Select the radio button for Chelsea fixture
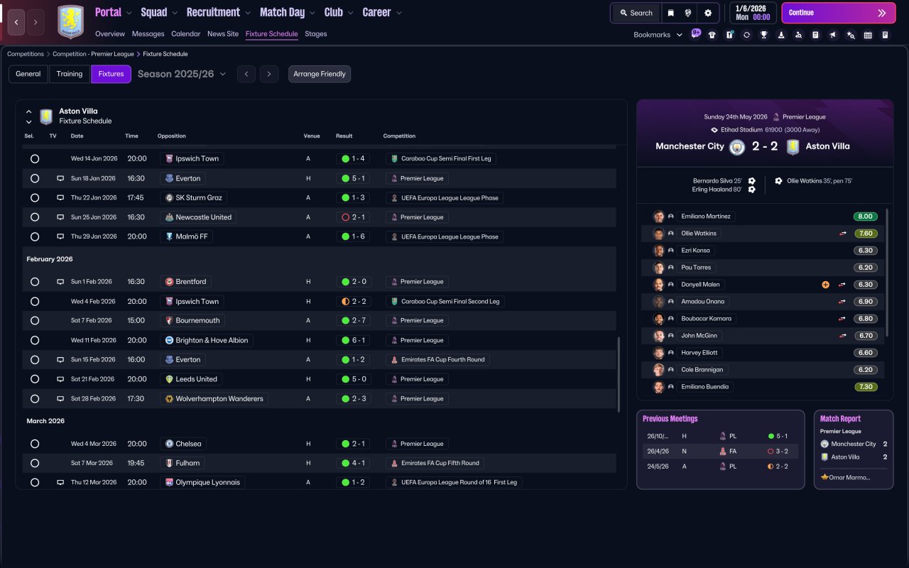Screen dimensions: 909x568 (35, 444)
